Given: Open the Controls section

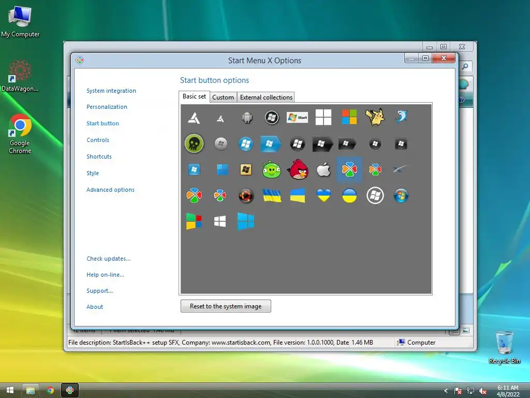Looking at the screenshot, I should 98,140.
